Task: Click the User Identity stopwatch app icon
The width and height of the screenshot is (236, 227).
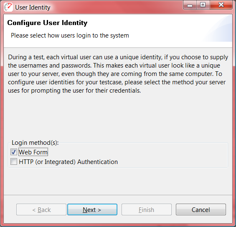Action: (8, 7)
